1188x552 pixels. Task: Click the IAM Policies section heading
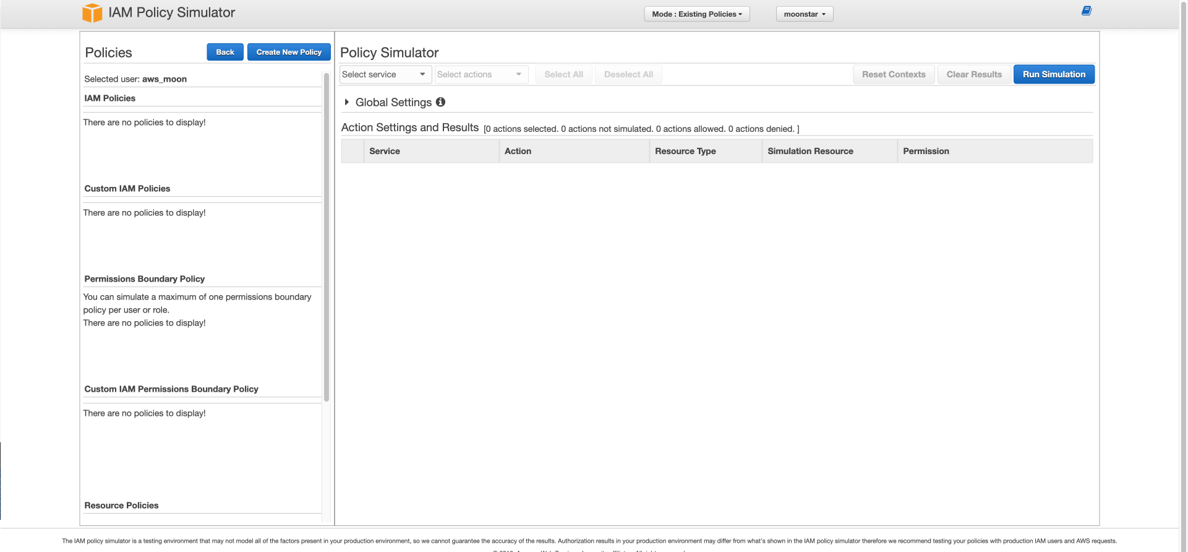point(110,98)
